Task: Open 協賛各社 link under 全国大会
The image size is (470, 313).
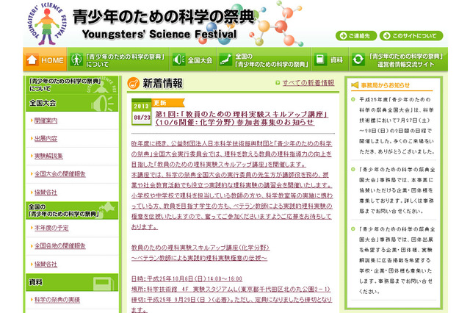Action: tap(46, 193)
